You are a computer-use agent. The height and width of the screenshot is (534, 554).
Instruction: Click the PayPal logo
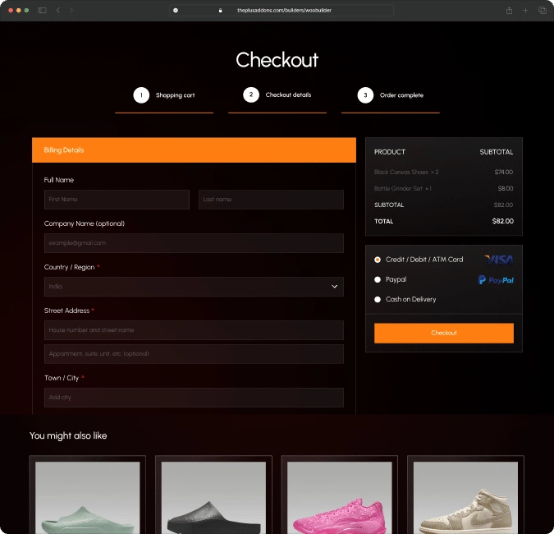[496, 280]
